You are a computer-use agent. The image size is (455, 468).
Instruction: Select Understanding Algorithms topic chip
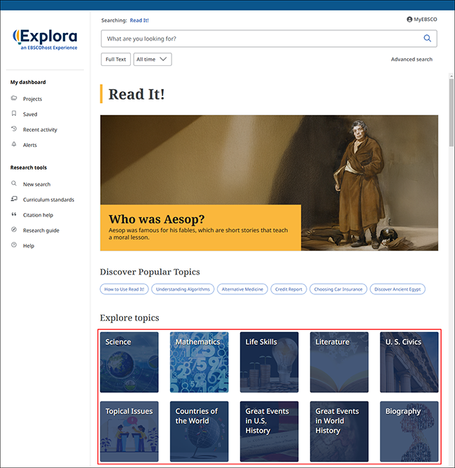(183, 289)
